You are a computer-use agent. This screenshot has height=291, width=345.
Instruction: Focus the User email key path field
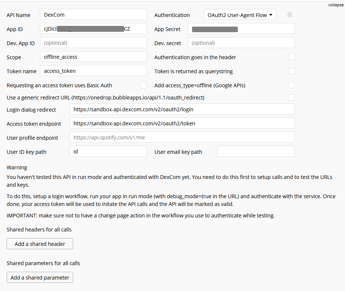256,152
